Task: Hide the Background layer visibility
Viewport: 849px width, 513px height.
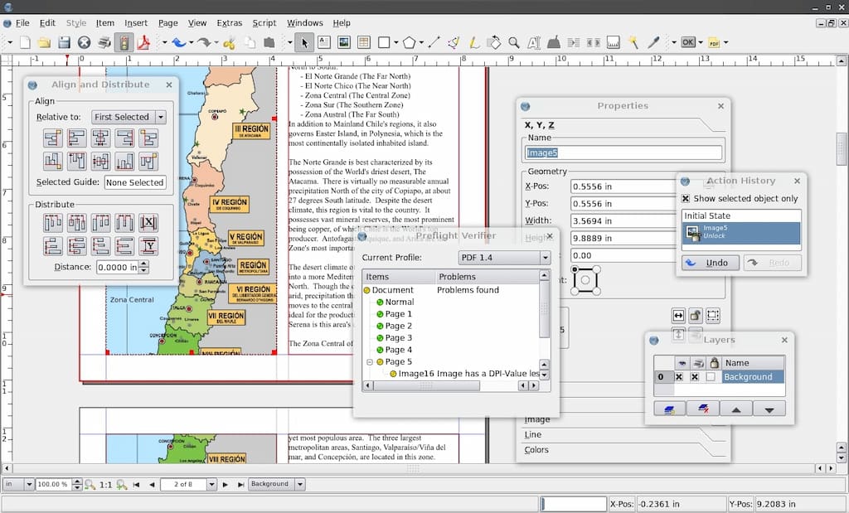Action: 679,377
